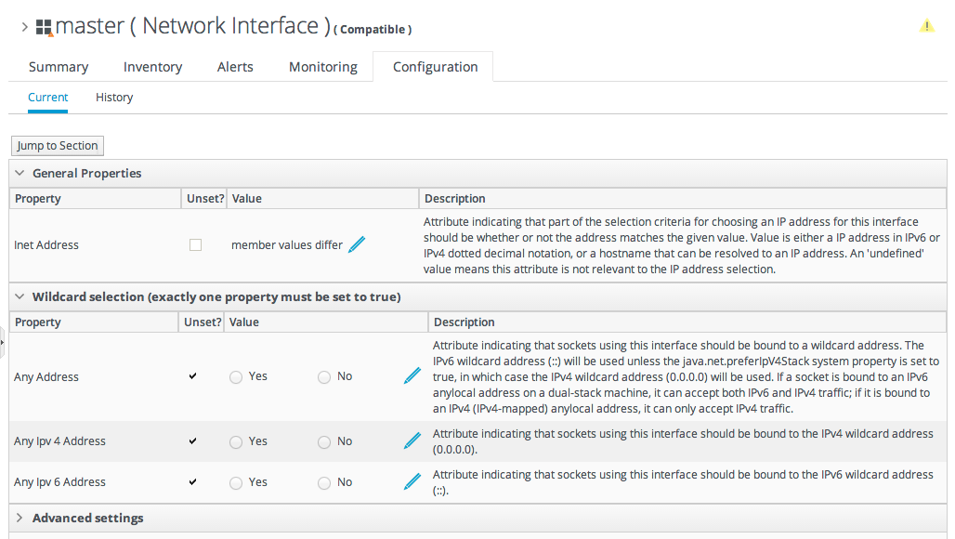Viewport: 955px width, 539px height.
Task: Click the resource group icon beside master
Action: point(44,28)
